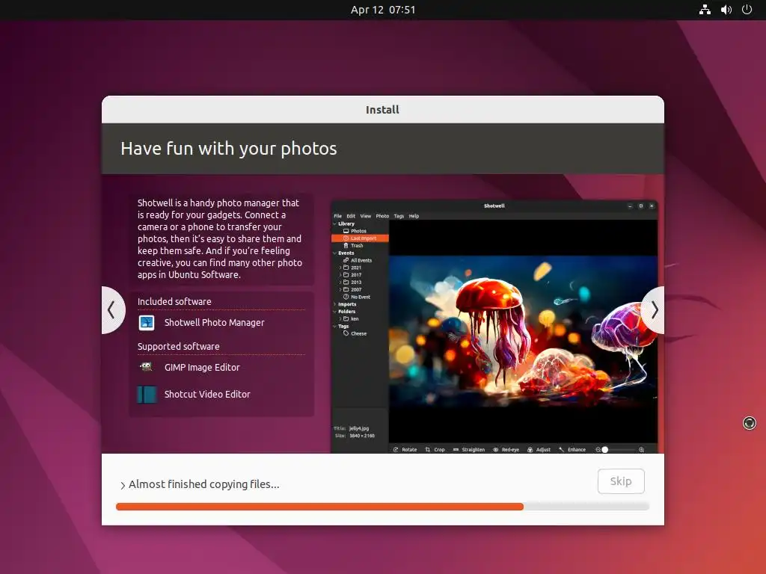
Task: Click the Install window title bar
Action: (382, 109)
